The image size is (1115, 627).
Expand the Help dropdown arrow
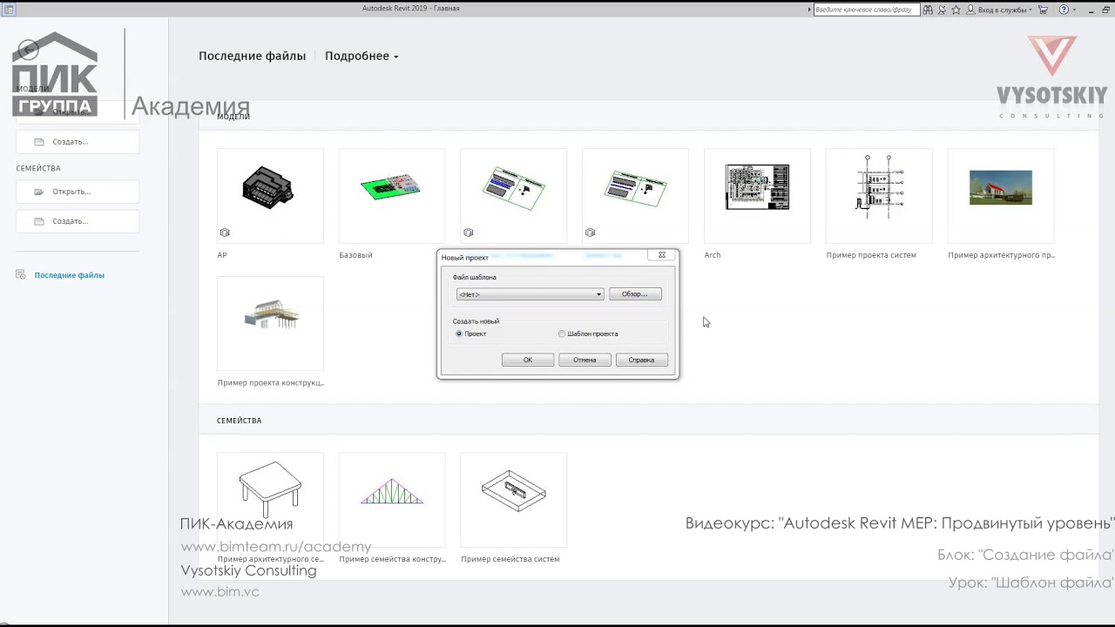coord(1074,10)
